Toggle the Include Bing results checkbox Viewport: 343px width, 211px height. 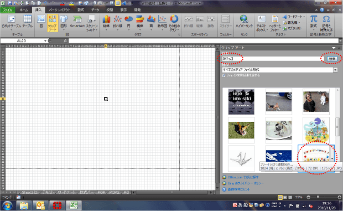pos(224,75)
